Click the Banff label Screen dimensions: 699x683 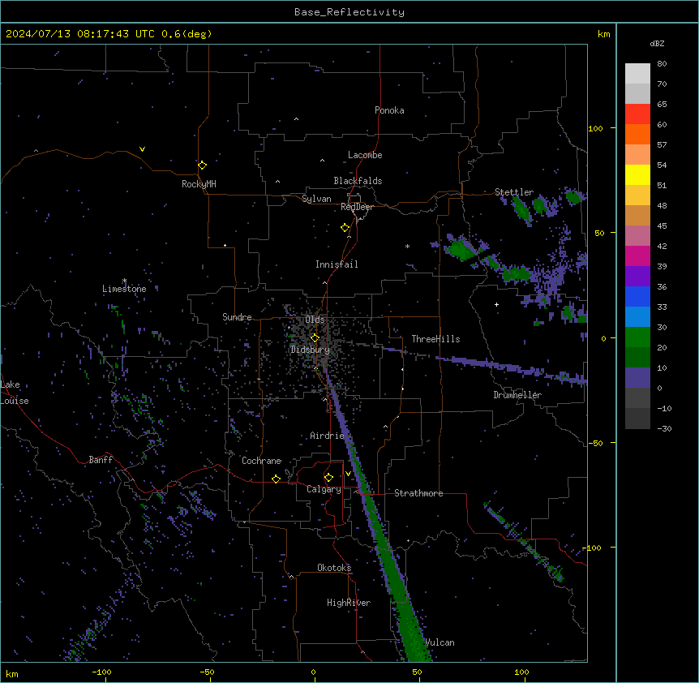coord(101,460)
